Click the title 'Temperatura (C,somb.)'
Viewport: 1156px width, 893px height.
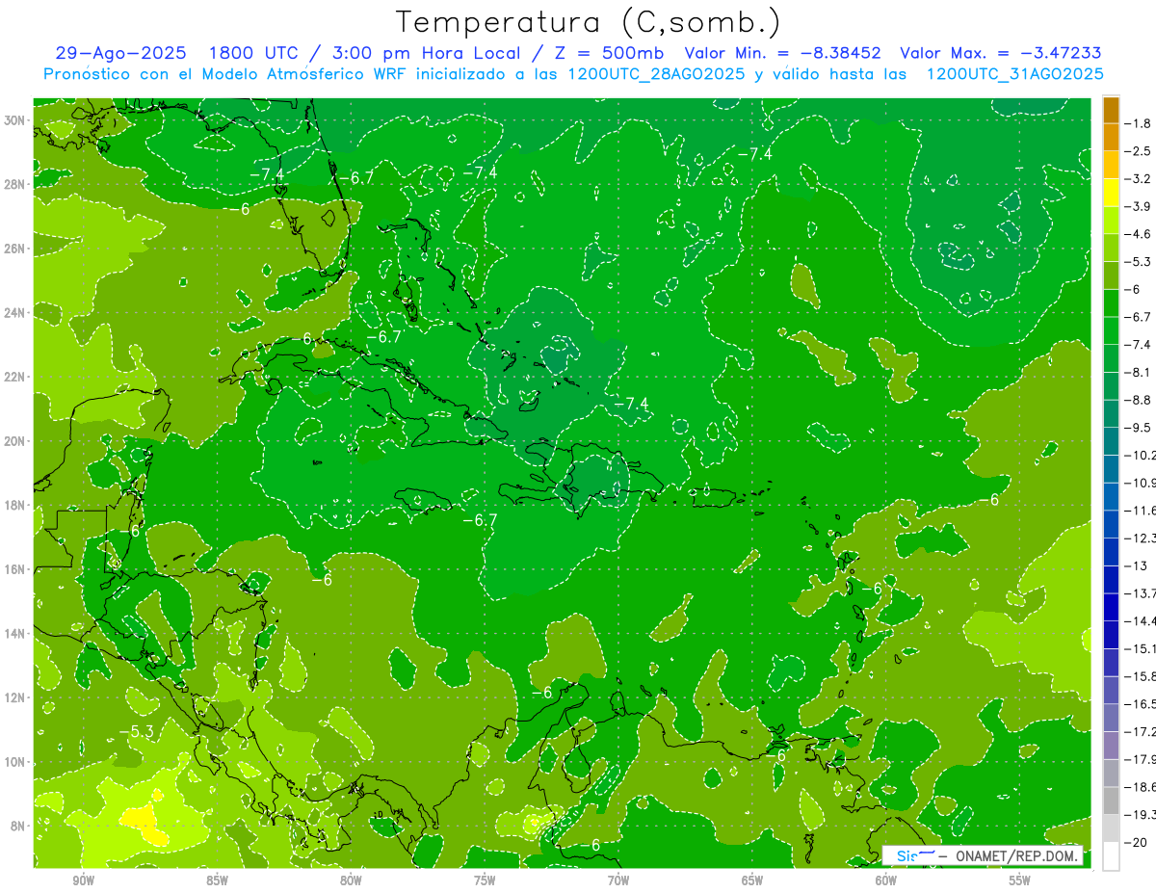[589, 22]
